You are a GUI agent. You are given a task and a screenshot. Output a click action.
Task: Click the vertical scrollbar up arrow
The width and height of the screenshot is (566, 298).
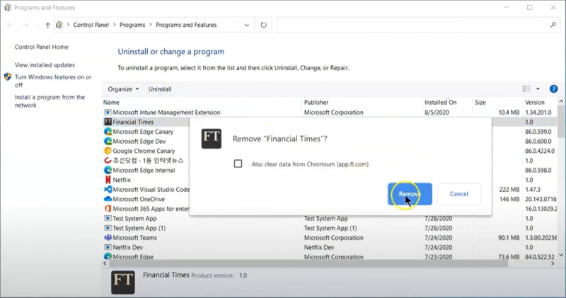coord(561,101)
